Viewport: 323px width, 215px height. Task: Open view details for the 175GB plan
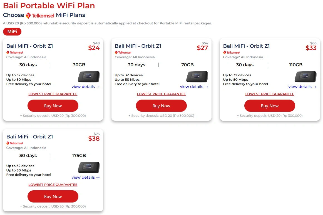pos(86,178)
